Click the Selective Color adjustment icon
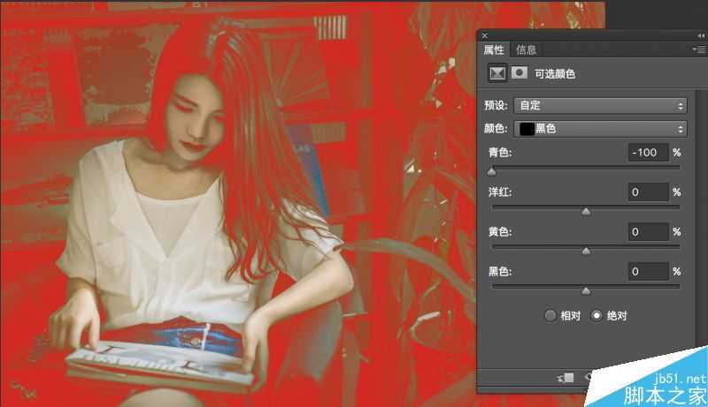Viewport: 708px width, 407px height. pos(496,73)
